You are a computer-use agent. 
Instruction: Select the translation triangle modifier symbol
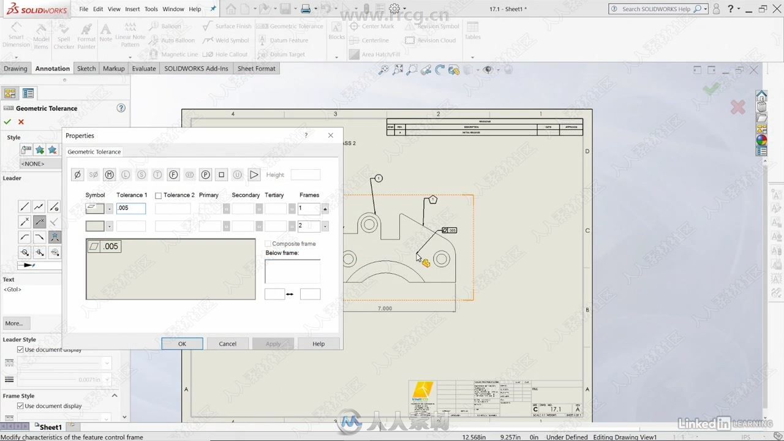click(x=254, y=175)
